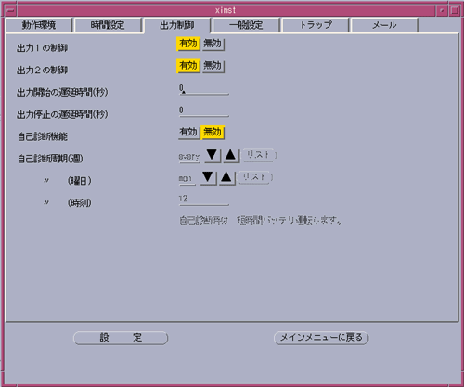Screen dimensions: 464x387
Task: Open the リスト dropdown for 曜日
Action: pos(255,177)
